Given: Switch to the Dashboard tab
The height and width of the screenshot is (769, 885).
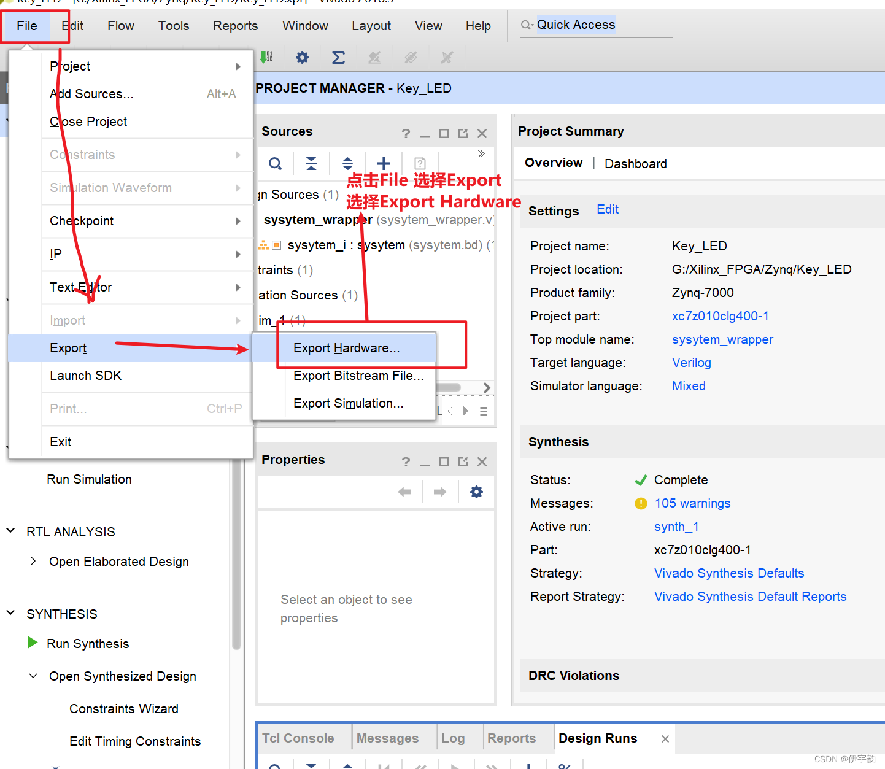Looking at the screenshot, I should coord(636,164).
